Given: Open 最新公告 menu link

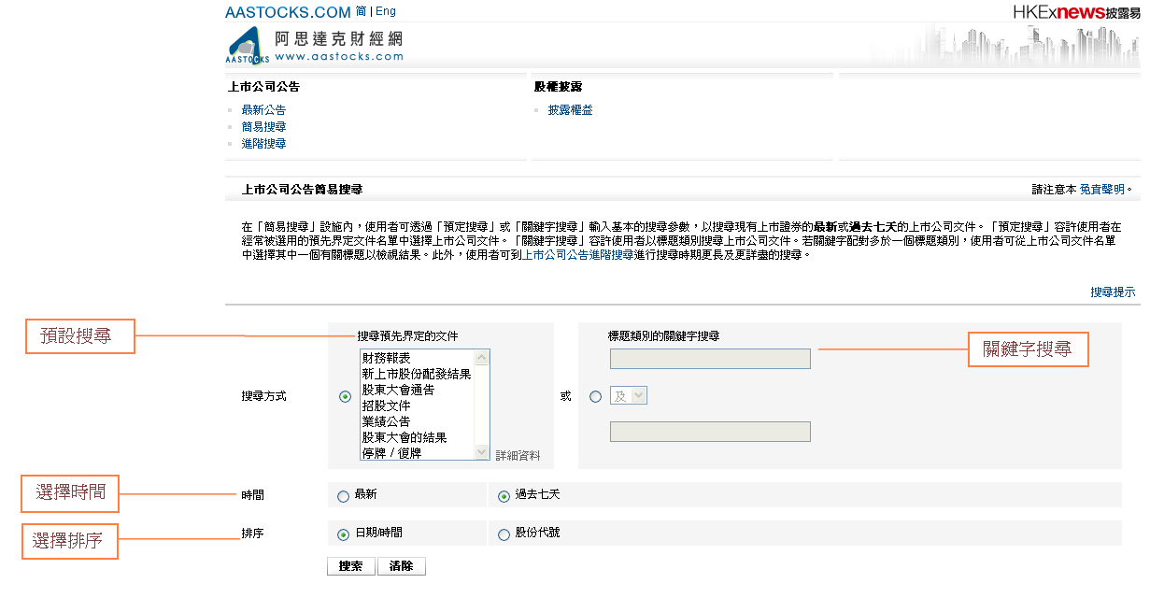Looking at the screenshot, I should pyautogui.click(x=263, y=110).
